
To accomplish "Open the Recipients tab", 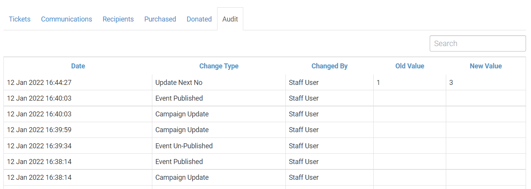I will click(x=118, y=19).
